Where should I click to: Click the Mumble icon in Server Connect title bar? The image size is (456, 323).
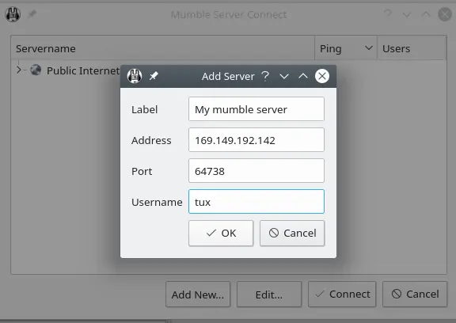13,14
